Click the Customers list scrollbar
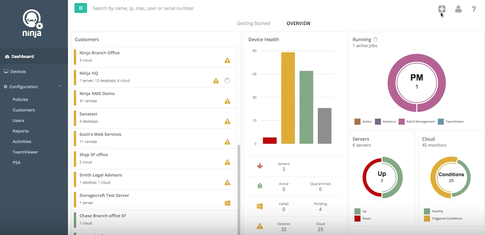 click(239, 190)
